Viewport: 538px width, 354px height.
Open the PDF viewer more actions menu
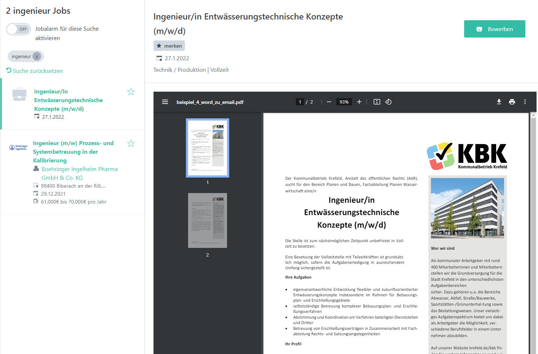(x=525, y=102)
